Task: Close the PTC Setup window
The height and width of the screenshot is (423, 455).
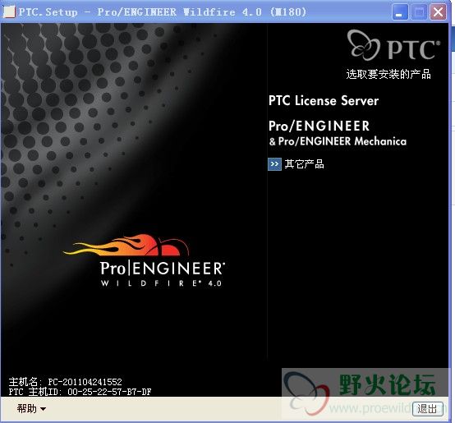Action: (438, 12)
